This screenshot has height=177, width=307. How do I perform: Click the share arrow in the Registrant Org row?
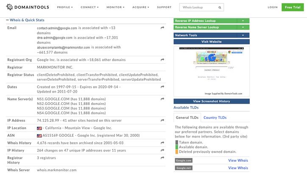coord(162,60)
